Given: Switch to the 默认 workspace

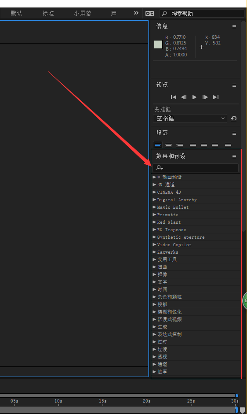Looking at the screenshot, I should pos(16,13).
